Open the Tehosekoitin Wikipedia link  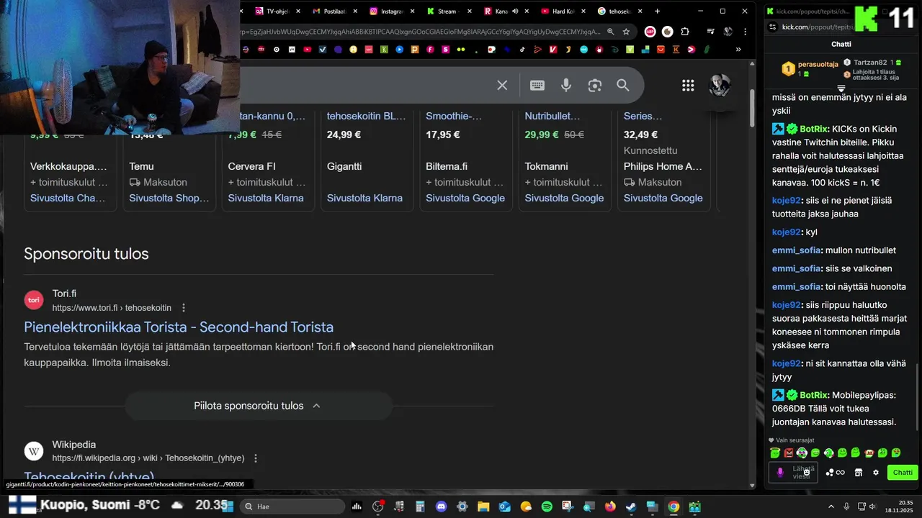click(89, 477)
